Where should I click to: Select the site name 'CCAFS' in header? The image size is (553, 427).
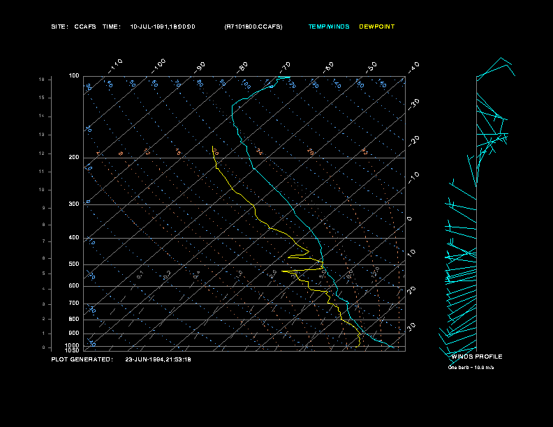click(85, 27)
